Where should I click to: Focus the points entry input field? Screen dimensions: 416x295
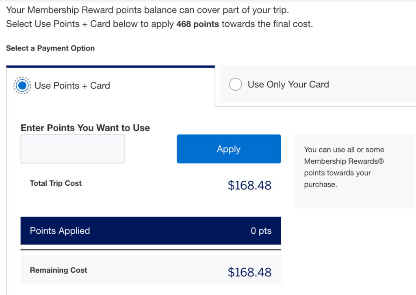(73, 149)
